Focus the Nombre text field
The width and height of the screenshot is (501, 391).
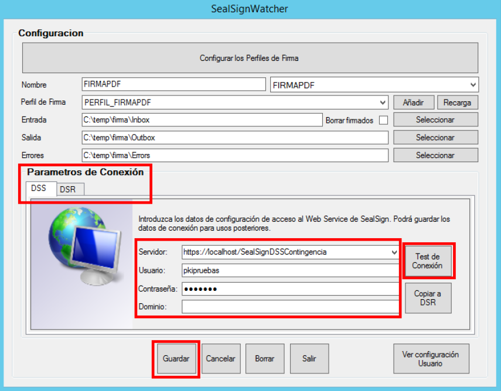174,84
